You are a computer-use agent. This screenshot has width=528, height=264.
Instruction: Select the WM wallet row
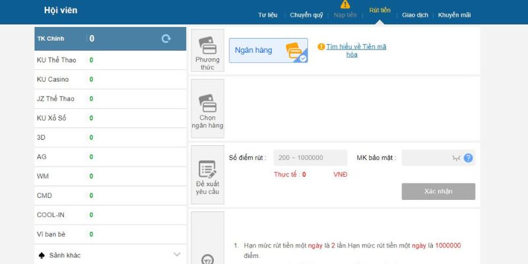point(110,176)
